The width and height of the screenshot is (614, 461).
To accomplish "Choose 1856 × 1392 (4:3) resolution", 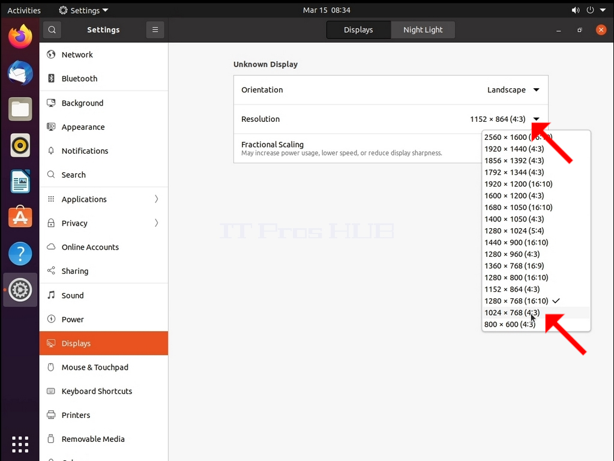I will tap(536, 161).
